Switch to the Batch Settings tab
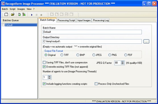The image size is (158, 104). 47,20
